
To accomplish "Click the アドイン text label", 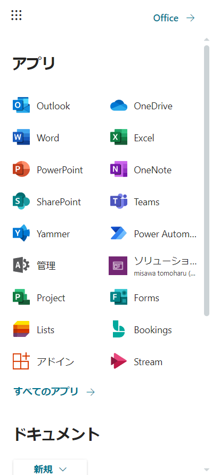I will 55,362.
